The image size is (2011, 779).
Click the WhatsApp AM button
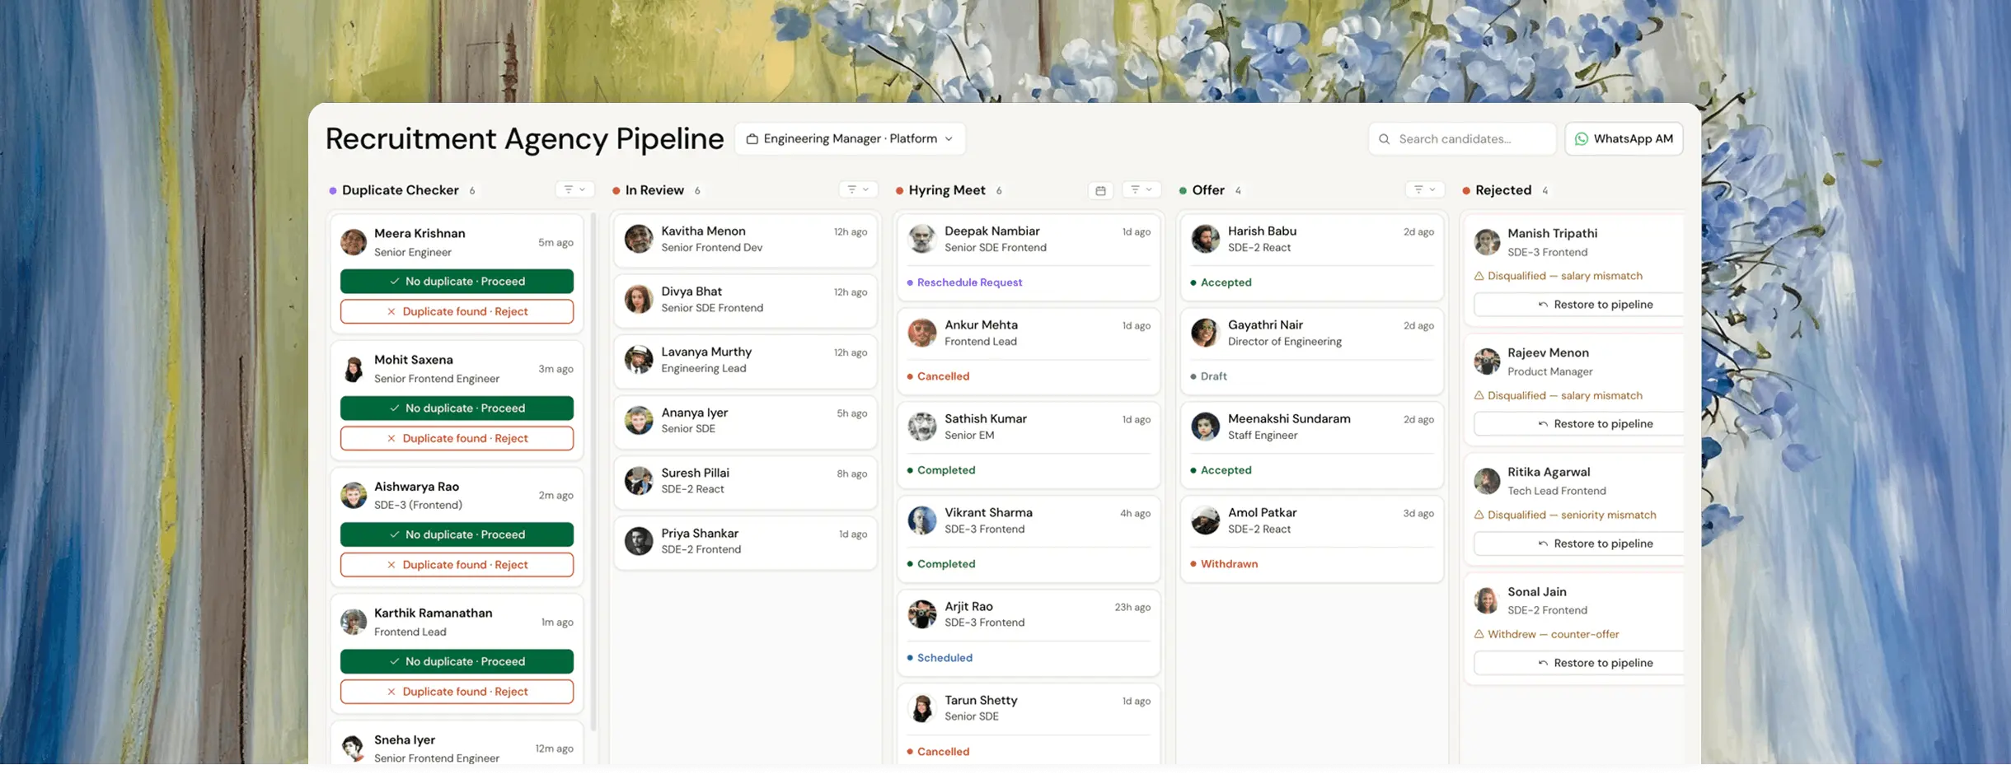[x=1624, y=138]
